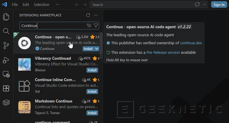This screenshot has height=123, width=229.
Task: Install the Continue Inline Completion extension
Action: coord(92,92)
